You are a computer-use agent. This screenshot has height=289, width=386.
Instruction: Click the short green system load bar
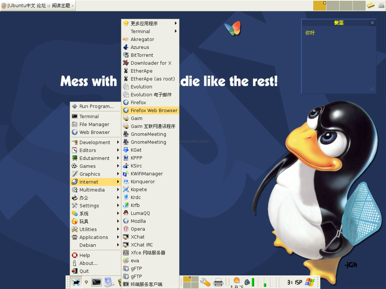tap(265, 282)
